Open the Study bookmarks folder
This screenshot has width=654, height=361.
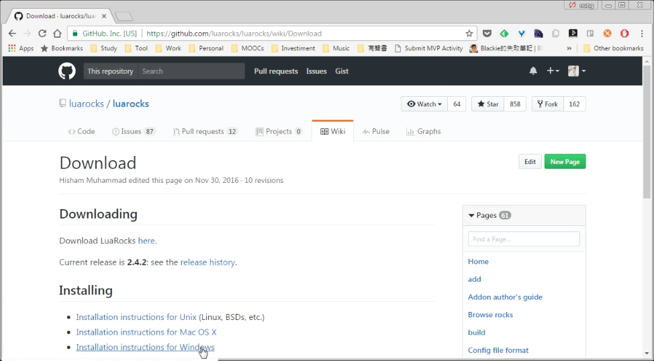pyautogui.click(x=104, y=48)
